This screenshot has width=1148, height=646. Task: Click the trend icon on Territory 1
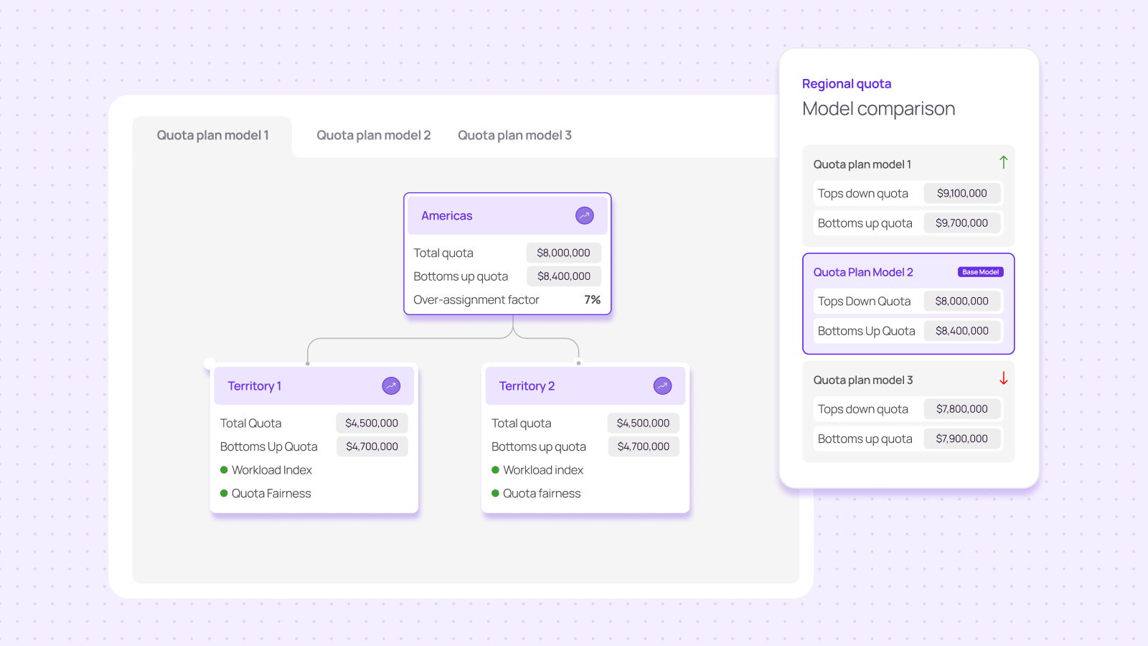pos(391,386)
